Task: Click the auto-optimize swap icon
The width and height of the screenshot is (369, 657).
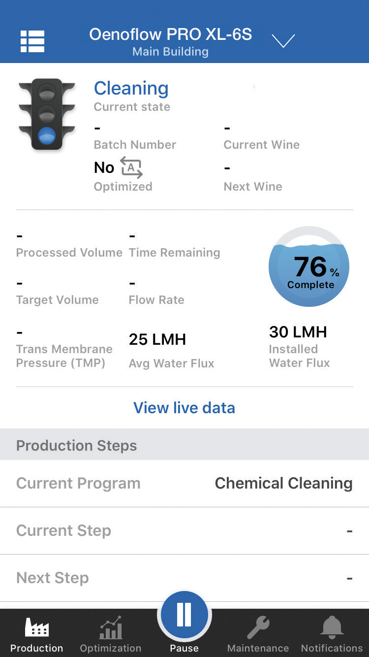Action: (x=131, y=167)
